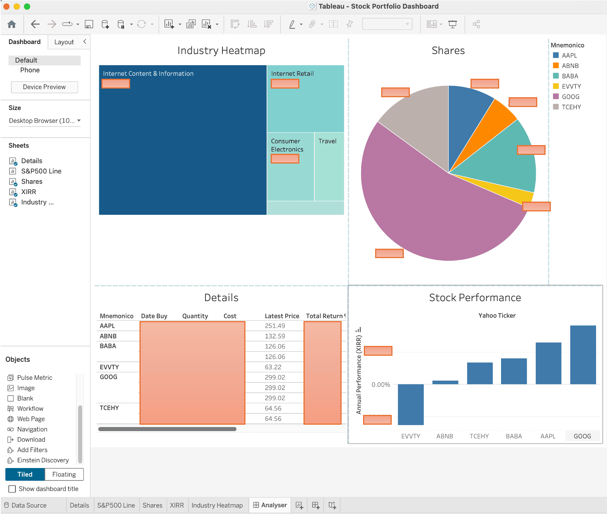Select Web Page object
The width and height of the screenshot is (607, 514).
click(31, 419)
